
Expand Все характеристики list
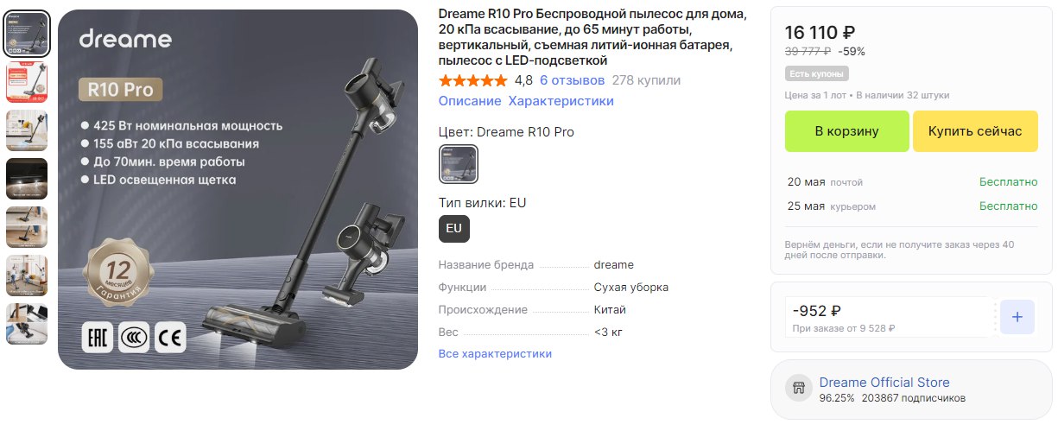pos(495,353)
